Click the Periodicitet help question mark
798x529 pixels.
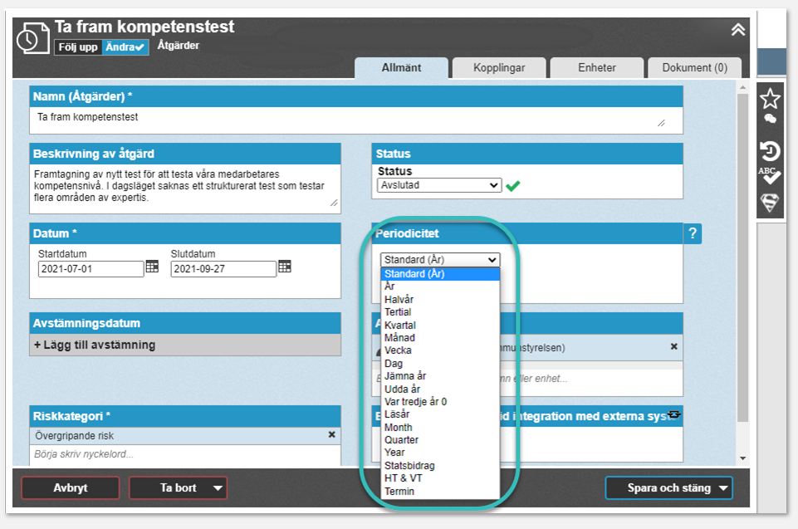[x=693, y=234]
